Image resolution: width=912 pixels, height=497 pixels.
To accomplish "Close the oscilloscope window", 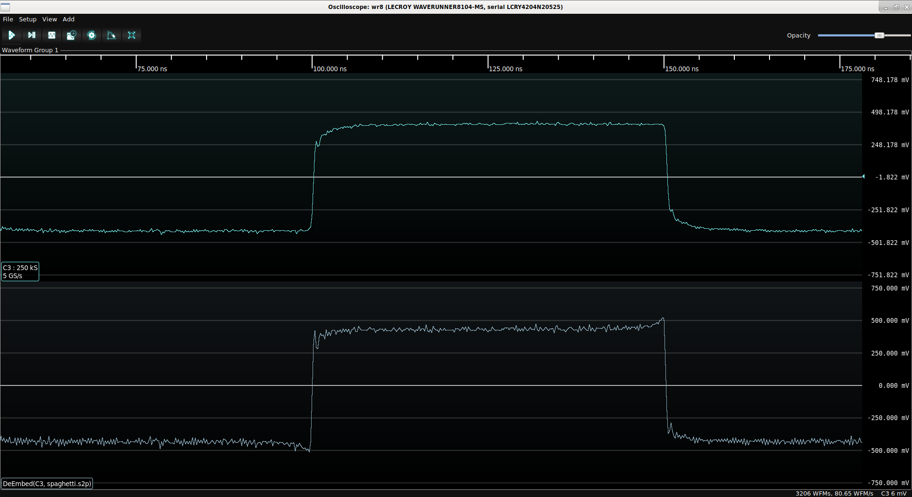I will point(906,7).
